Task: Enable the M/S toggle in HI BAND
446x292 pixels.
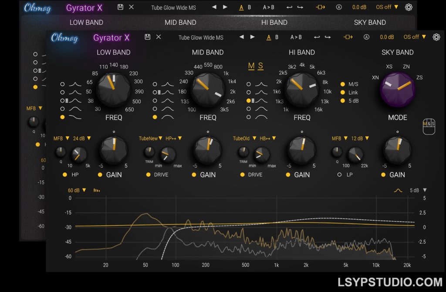Action: (x=343, y=85)
